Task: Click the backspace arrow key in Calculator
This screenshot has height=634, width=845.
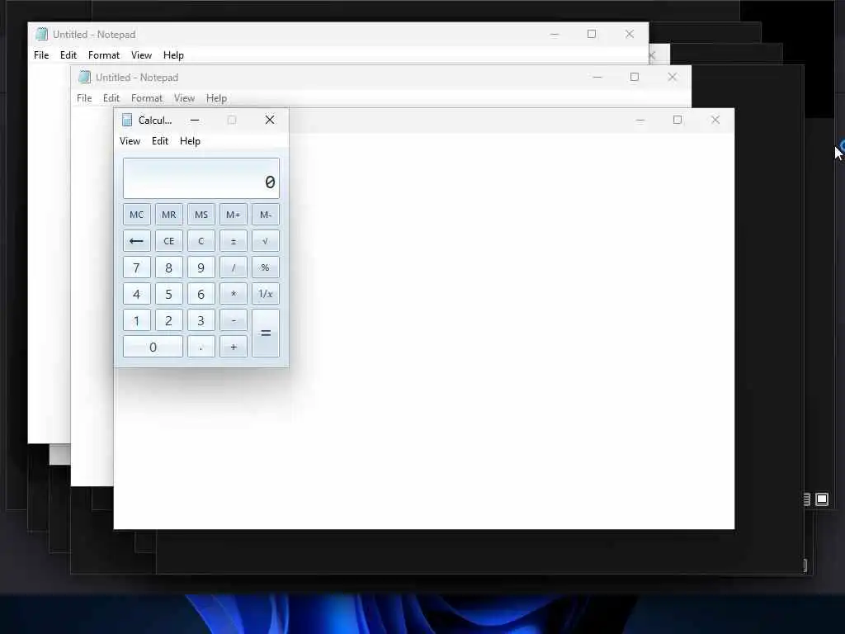Action: [136, 241]
